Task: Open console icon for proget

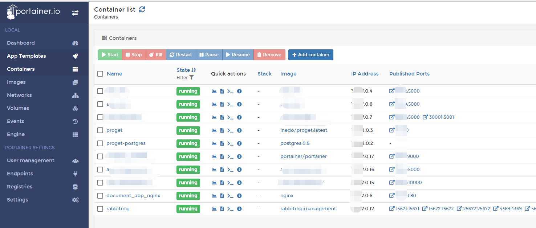Action: [230, 130]
